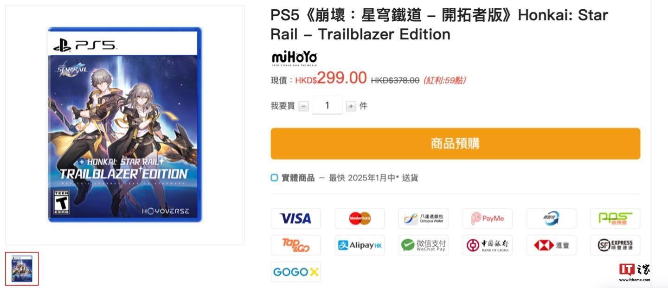Select the GOGOX delivery icon
Viewport: 668px width, 288px height.
click(295, 272)
